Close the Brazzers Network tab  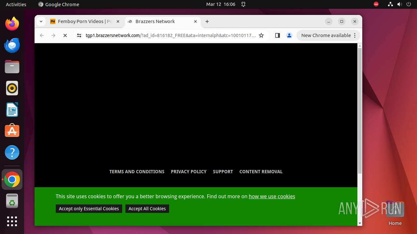pyautogui.click(x=195, y=21)
